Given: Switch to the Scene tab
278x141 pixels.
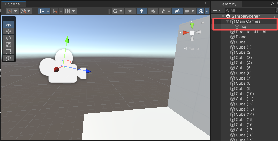Looking at the screenshot, I should coord(13,4).
